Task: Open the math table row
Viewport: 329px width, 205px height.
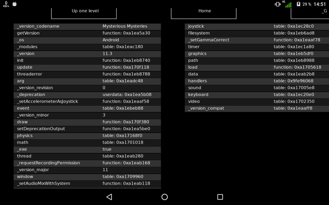Action: 87,142
